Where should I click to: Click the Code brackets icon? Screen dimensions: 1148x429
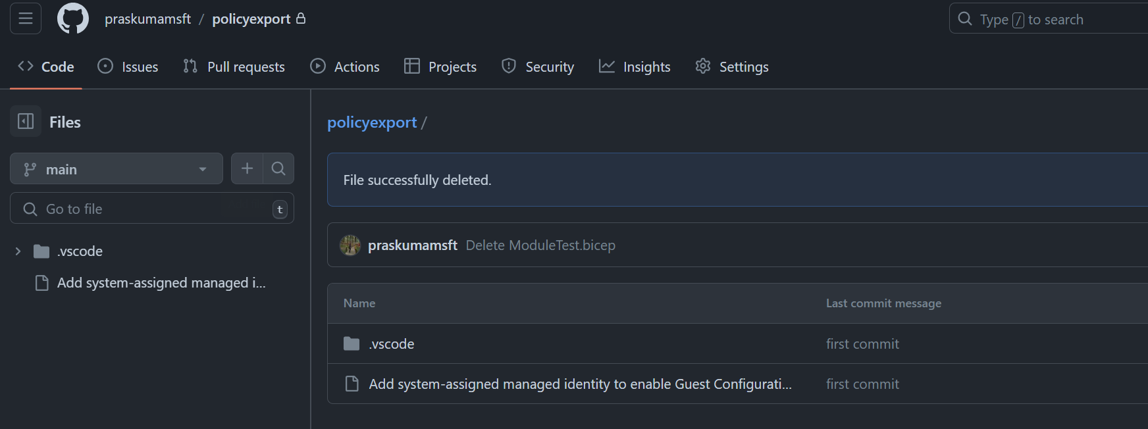coord(26,66)
